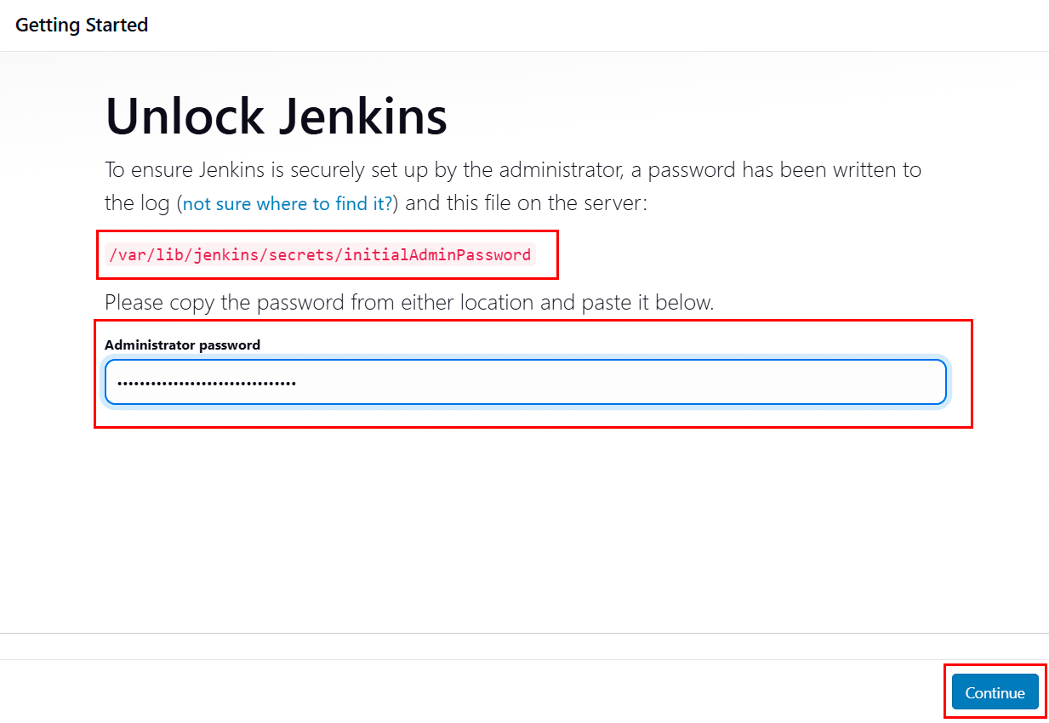
Task: Focus the Administrator password input field
Action: coord(525,382)
